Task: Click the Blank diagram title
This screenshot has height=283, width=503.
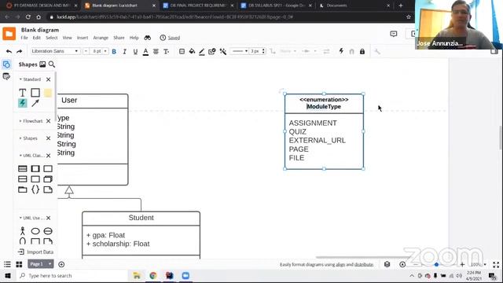Action: click(x=40, y=30)
